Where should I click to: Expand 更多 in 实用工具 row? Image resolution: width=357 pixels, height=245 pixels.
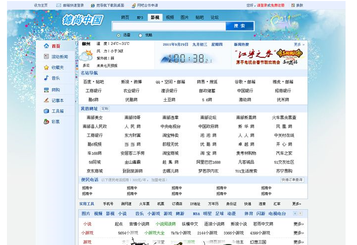coord(297,204)
